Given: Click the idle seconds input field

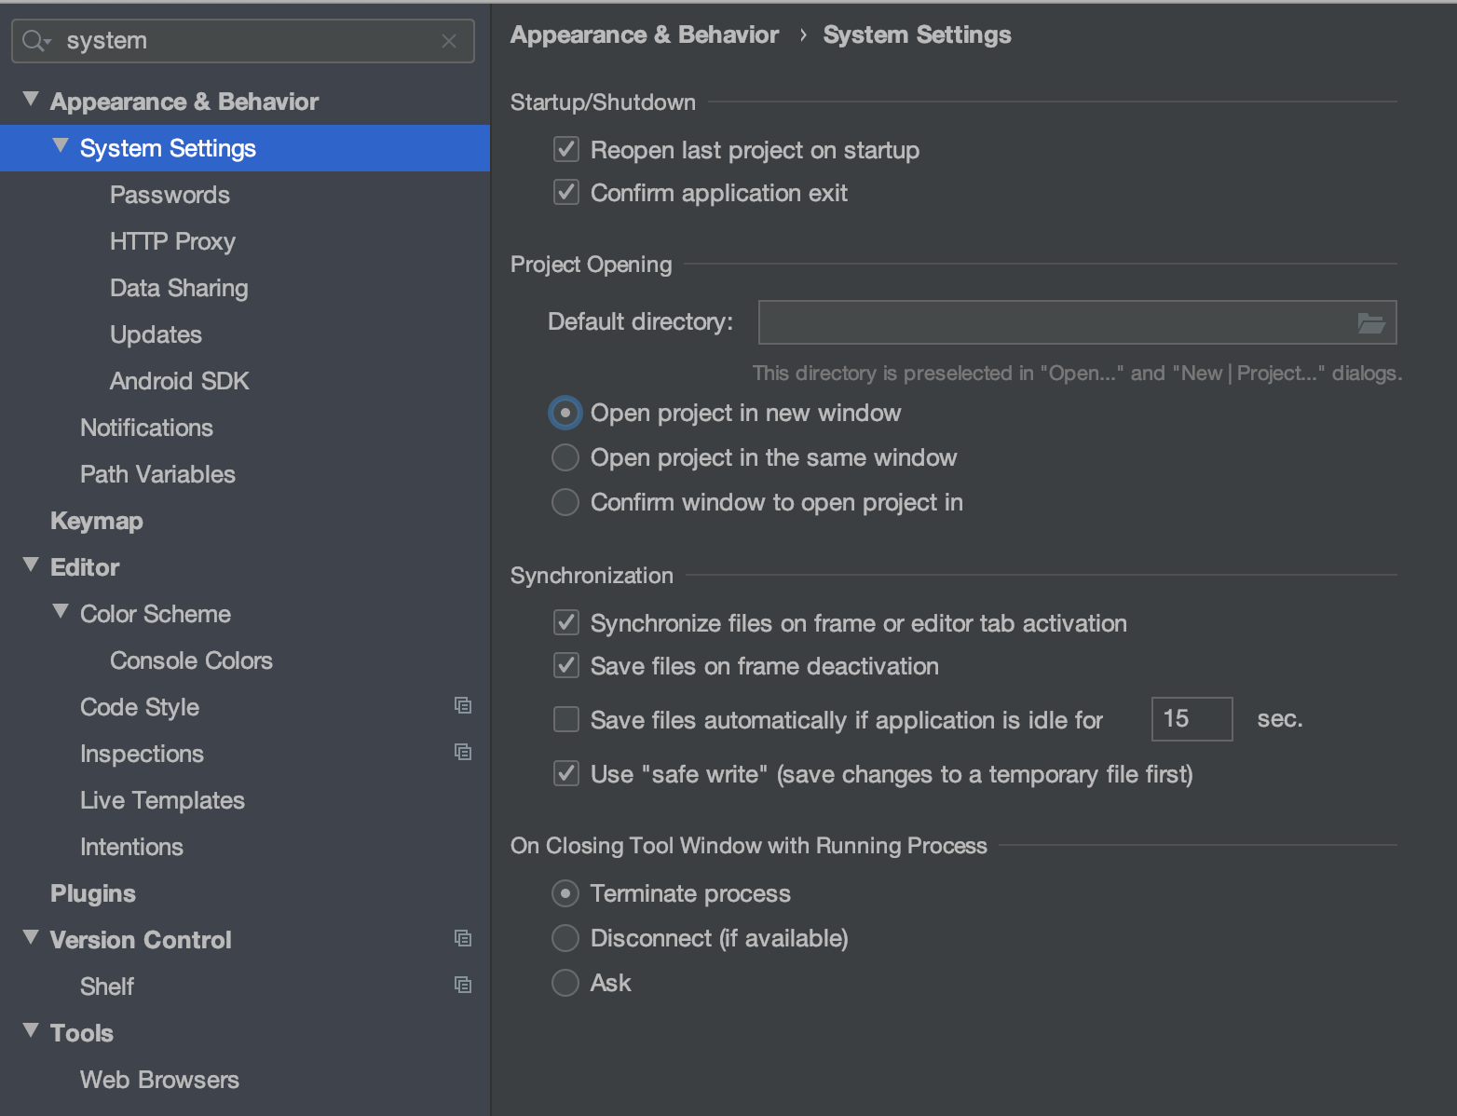Looking at the screenshot, I should 1191,719.
